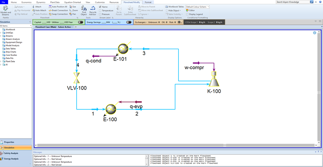Click the Swap Connection tool
Image resolution: width=323 pixels, height=167 pixels.
[x=58, y=14]
